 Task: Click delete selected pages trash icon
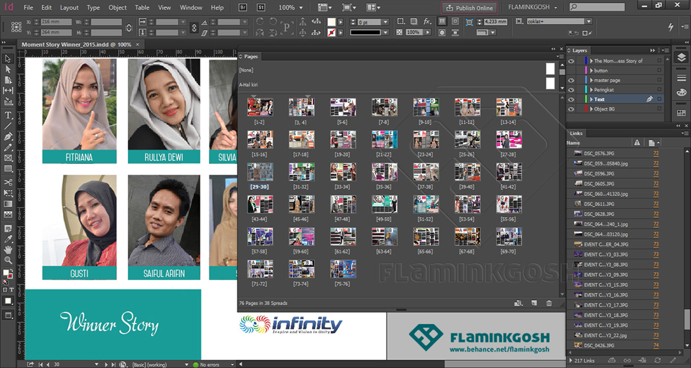click(x=549, y=303)
